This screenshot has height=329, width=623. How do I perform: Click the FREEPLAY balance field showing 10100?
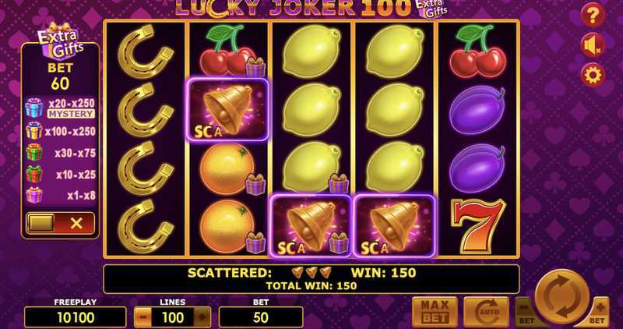tap(75, 317)
